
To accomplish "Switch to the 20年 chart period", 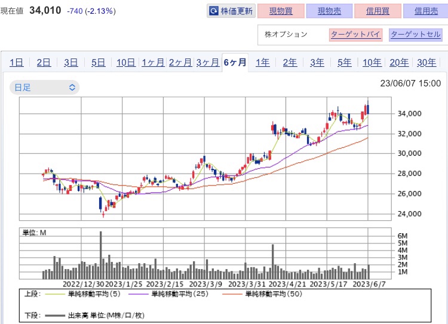I will [399, 62].
